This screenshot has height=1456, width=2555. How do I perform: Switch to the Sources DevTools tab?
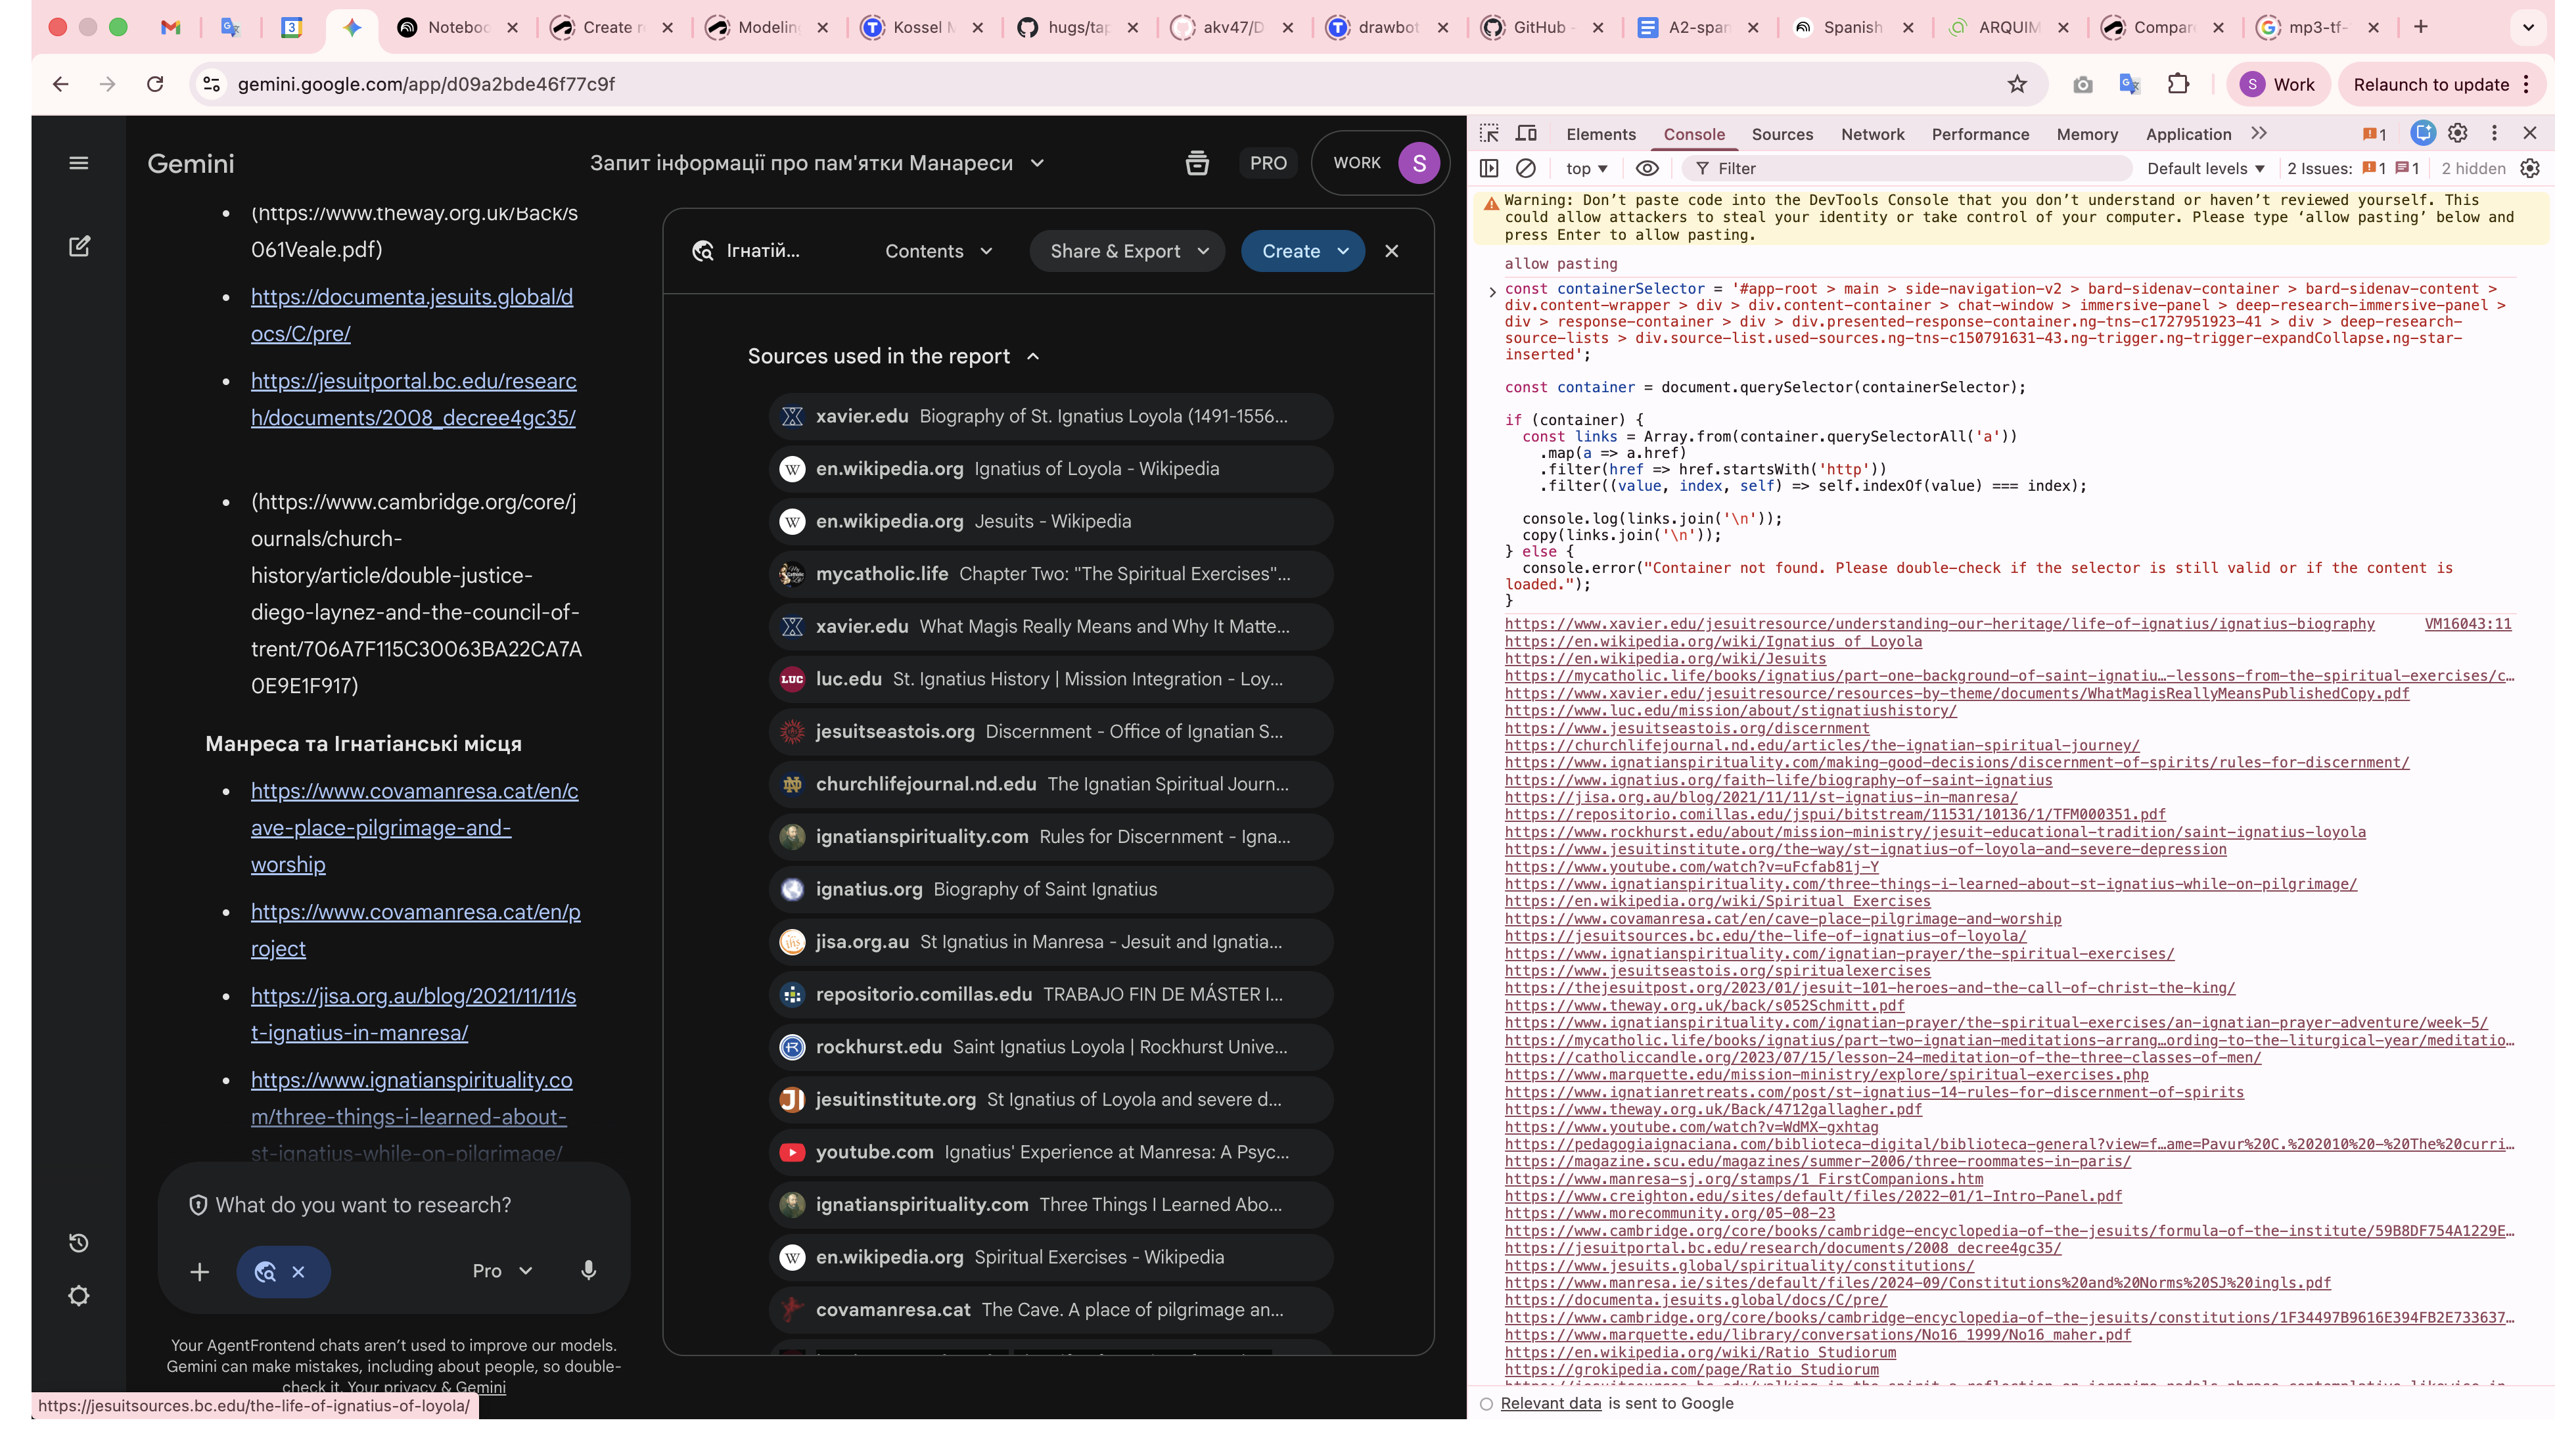1782,134
